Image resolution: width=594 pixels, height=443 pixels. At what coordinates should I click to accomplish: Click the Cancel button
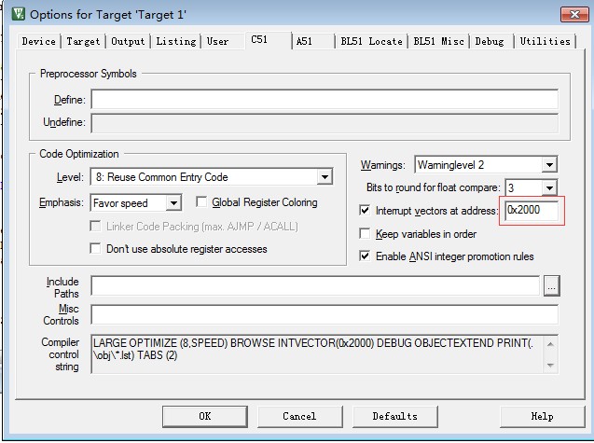point(299,417)
